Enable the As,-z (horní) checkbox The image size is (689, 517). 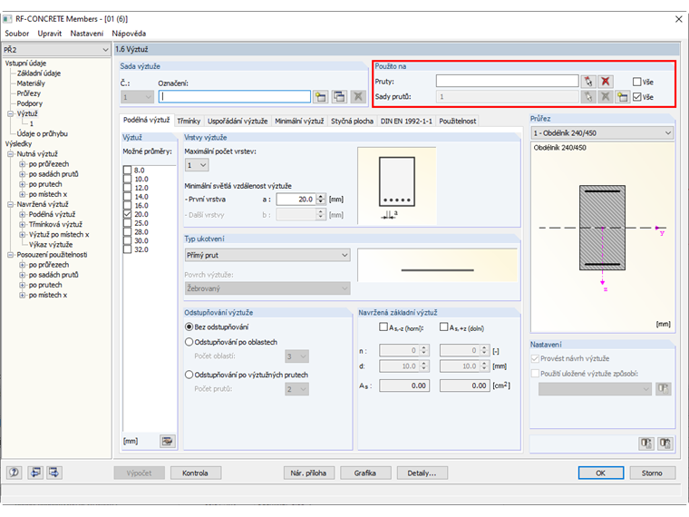click(383, 327)
